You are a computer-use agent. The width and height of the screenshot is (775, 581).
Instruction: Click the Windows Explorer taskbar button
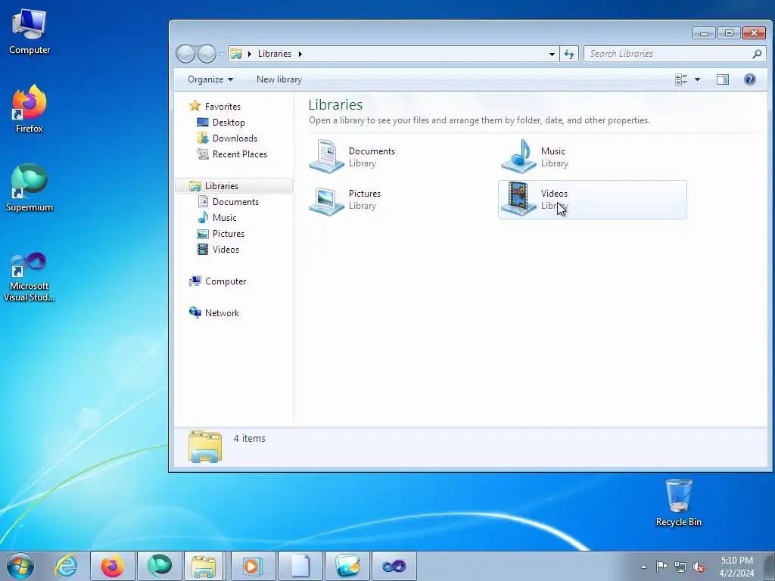point(204,566)
